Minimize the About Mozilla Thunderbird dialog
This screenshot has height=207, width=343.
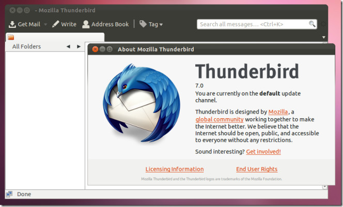102,49
